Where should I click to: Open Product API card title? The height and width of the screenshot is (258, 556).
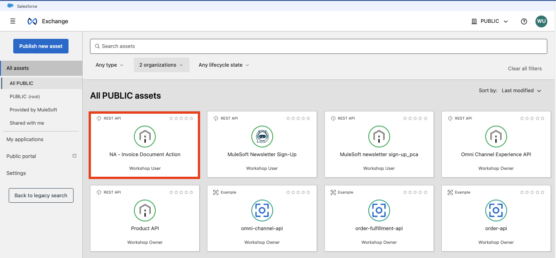[145, 228]
